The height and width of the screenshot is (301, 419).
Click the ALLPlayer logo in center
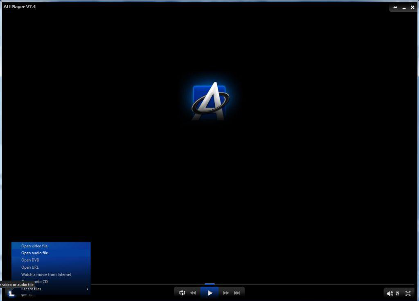coord(210,101)
